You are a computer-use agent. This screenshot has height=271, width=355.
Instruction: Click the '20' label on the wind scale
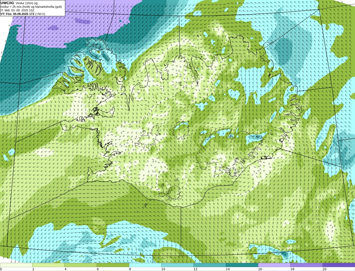click(x=324, y=269)
